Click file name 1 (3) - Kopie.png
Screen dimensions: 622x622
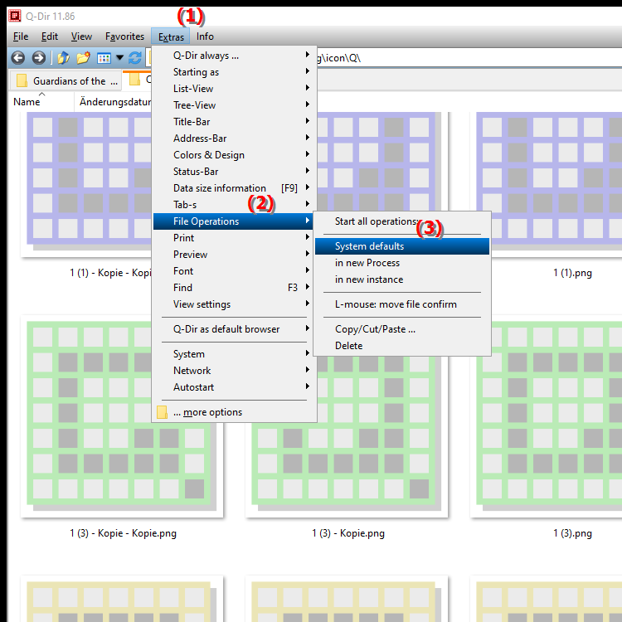coord(348,533)
